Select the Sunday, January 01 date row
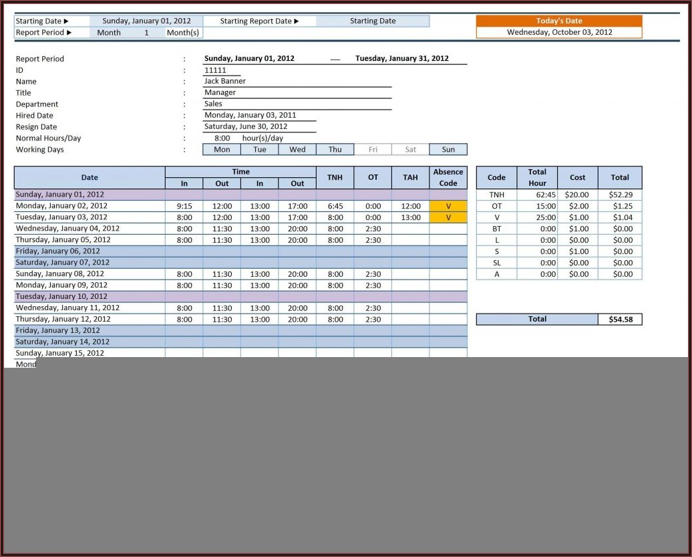The width and height of the screenshot is (692, 557). pos(90,195)
